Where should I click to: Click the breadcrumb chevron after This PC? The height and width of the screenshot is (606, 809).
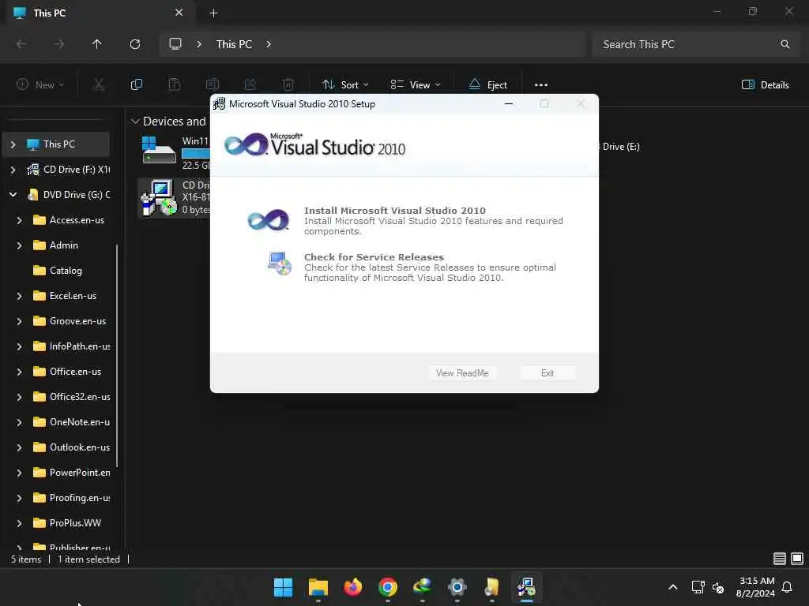[x=269, y=44]
